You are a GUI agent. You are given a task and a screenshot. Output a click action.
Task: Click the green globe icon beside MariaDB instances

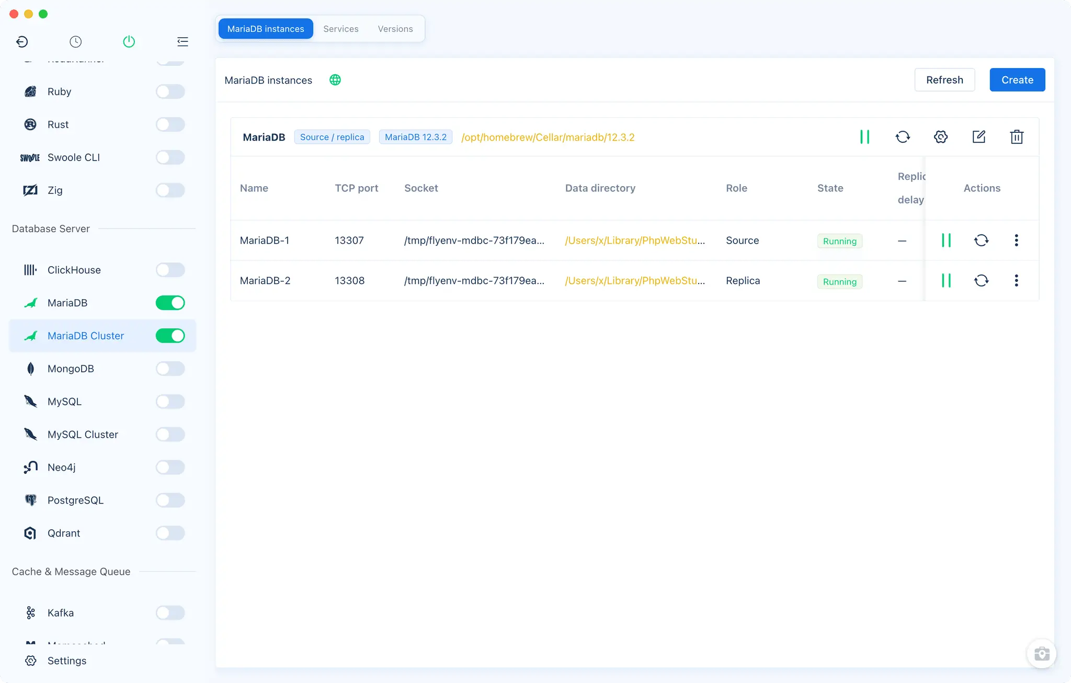(x=335, y=80)
